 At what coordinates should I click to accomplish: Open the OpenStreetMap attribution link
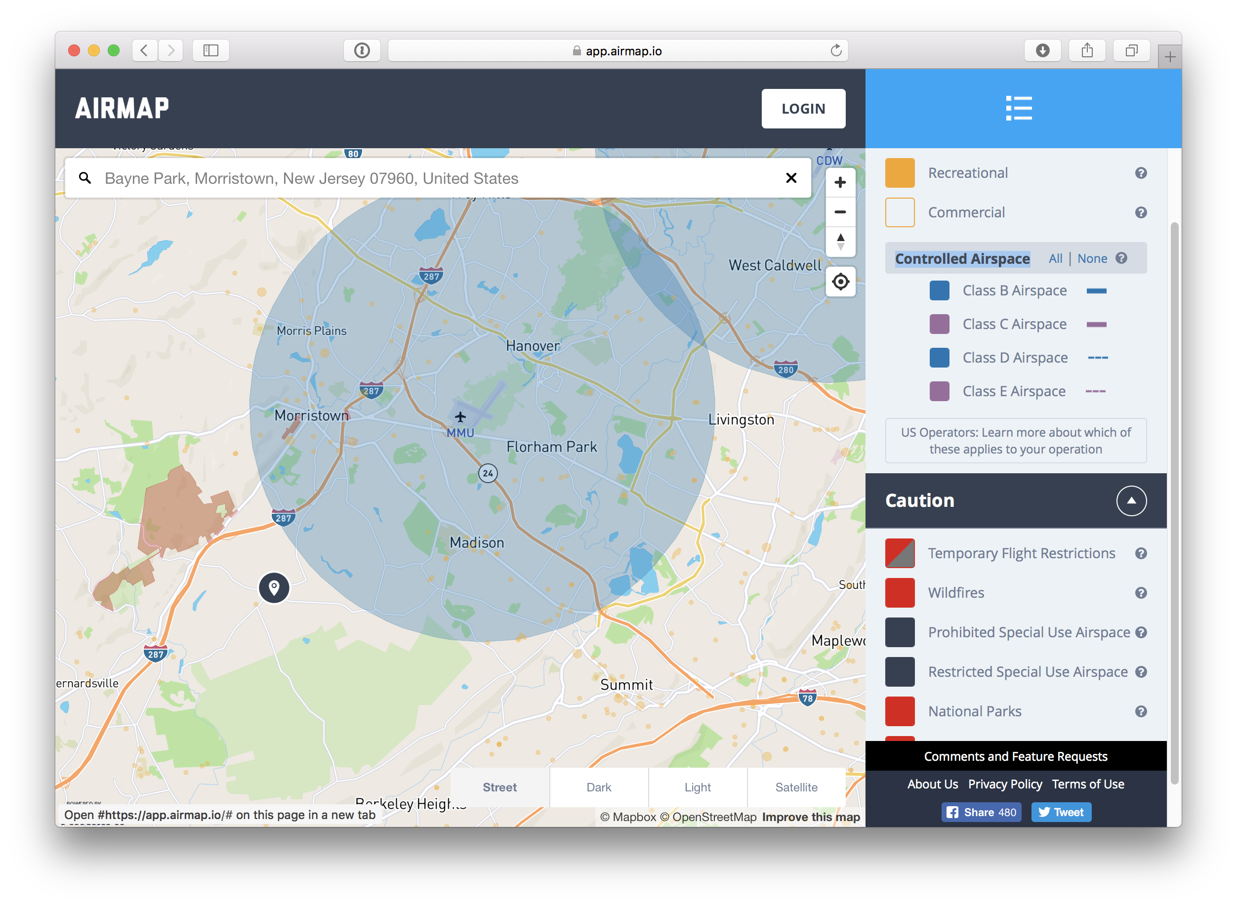[x=708, y=817]
